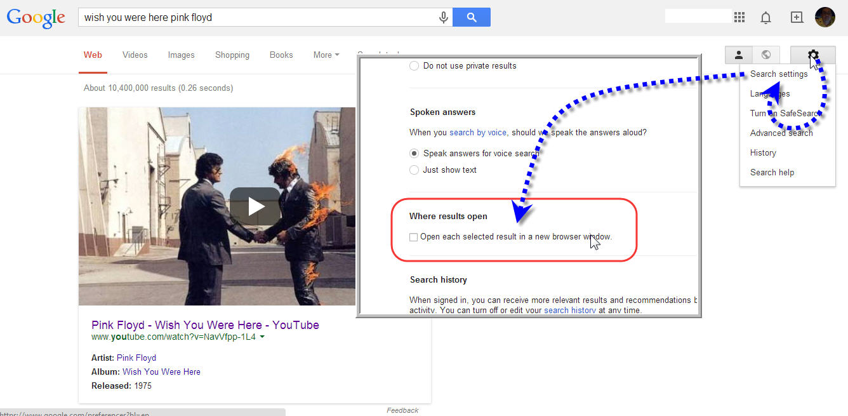Screen dimensions: 848x416
Task: Select 'Just show text' option
Action: tap(414, 170)
